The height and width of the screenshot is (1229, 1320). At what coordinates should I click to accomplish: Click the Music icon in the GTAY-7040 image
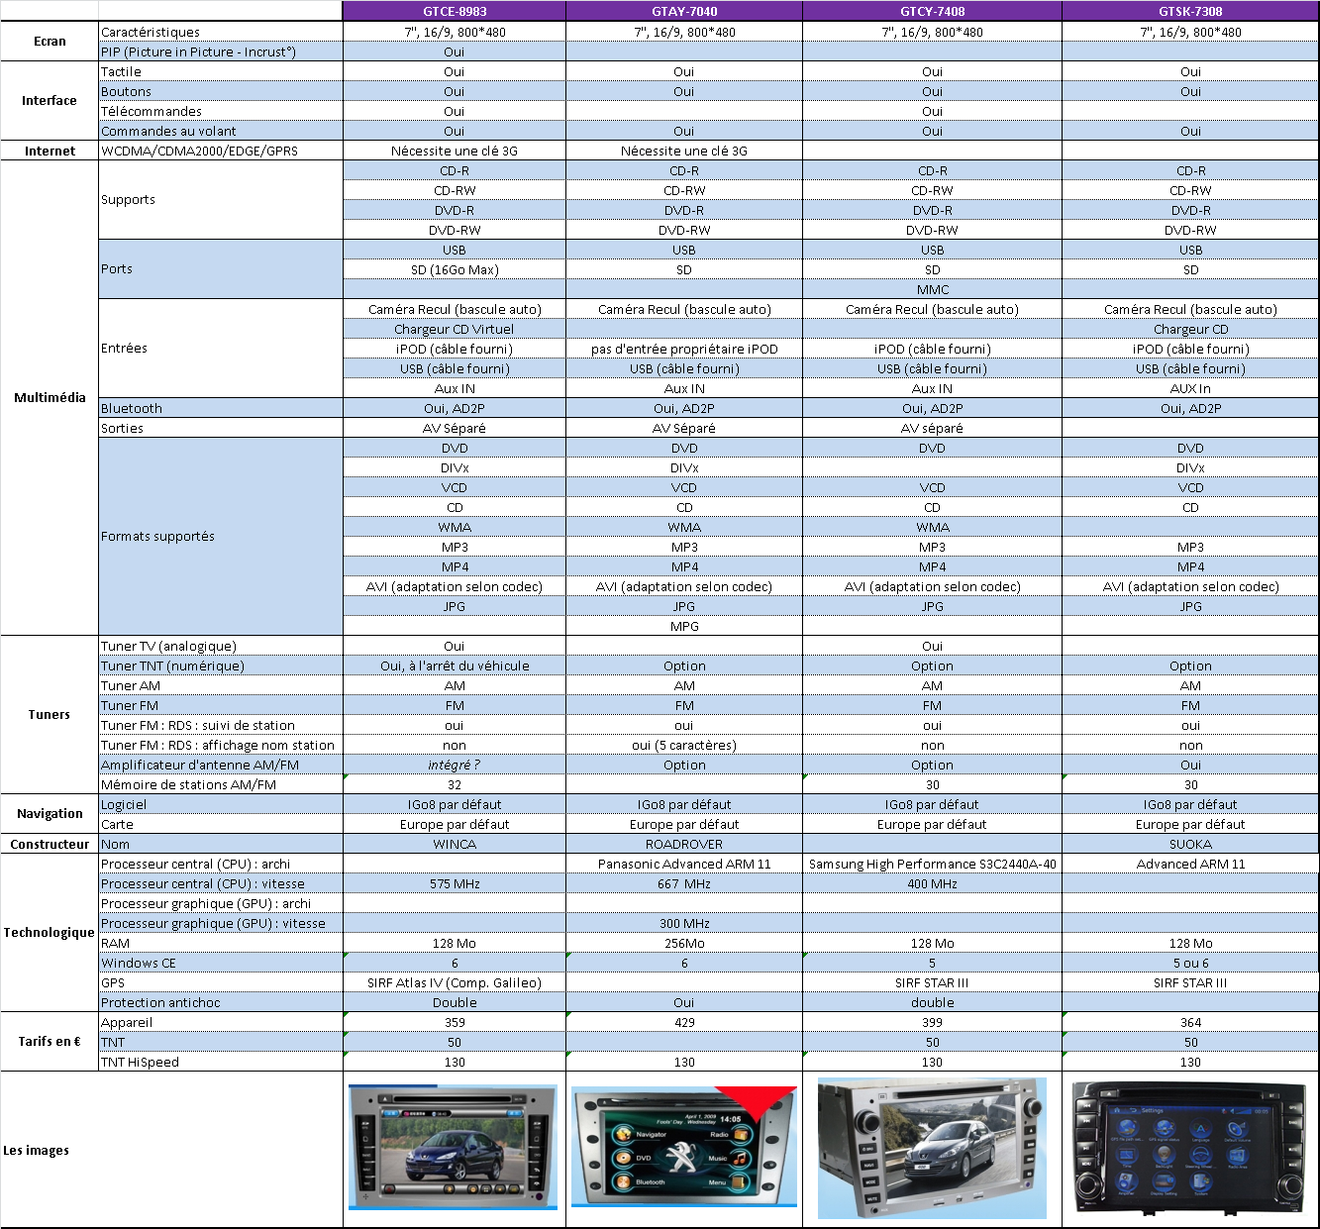click(741, 1158)
